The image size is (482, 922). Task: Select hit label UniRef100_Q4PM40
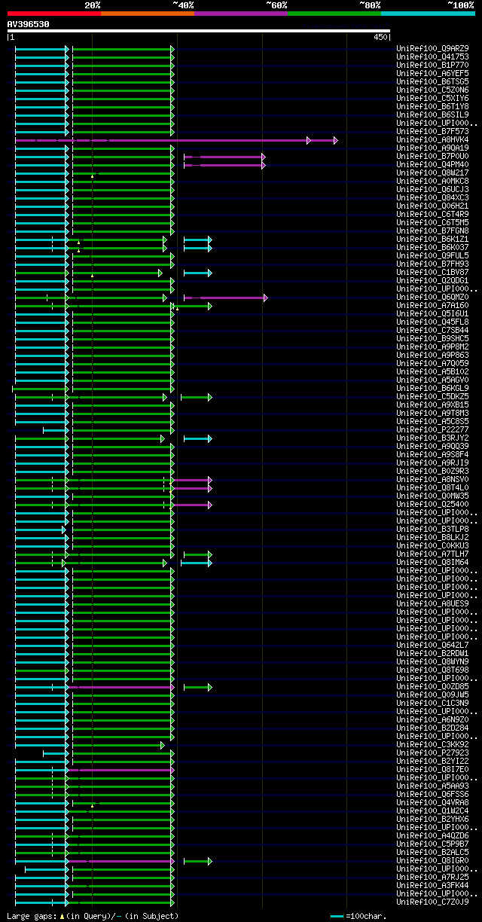point(432,165)
